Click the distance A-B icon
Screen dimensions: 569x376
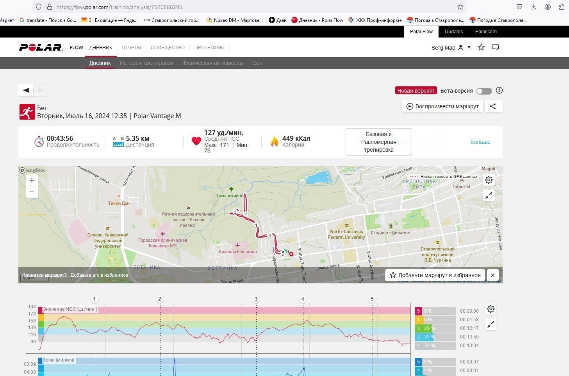(118, 141)
